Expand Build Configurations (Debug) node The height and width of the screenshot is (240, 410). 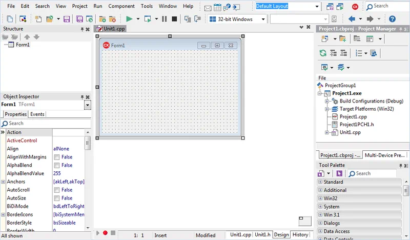click(326, 102)
